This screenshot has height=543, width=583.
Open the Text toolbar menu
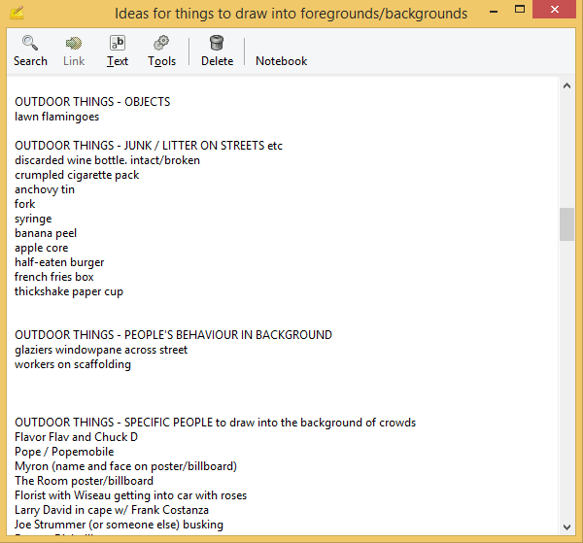(118, 44)
